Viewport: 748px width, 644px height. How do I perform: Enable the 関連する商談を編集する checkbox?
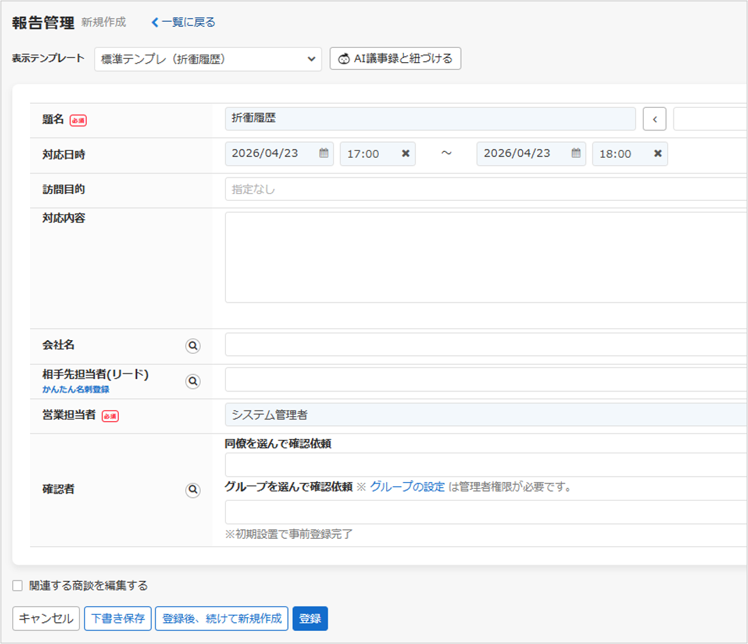pyautogui.click(x=18, y=586)
